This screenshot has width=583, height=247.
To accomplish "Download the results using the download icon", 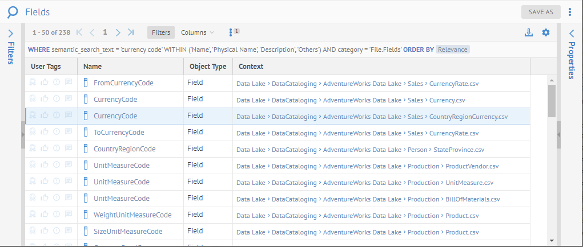I will 528,32.
